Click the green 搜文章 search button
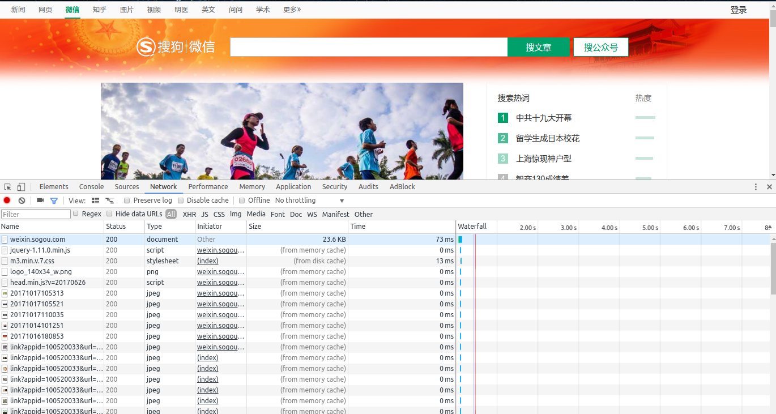 pyautogui.click(x=538, y=48)
